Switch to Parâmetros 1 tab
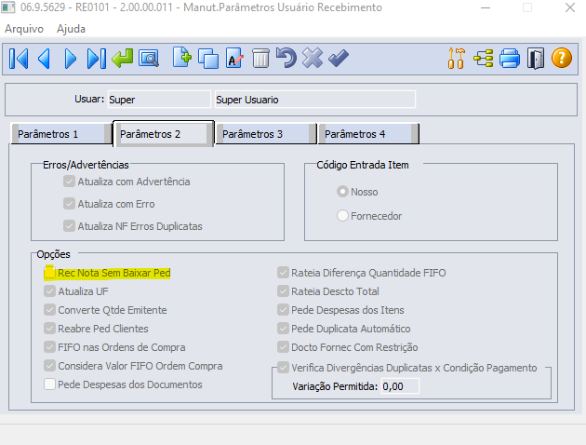The height and width of the screenshot is (445, 586). (61, 134)
